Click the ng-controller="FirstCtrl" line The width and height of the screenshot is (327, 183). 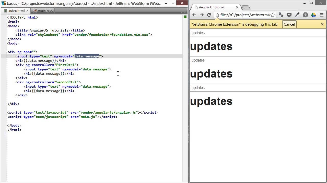pyautogui.click(x=47, y=65)
